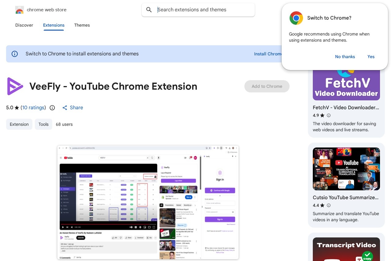
Task: Click Chrome logo in Switch to Chrome popup
Action: (296, 18)
